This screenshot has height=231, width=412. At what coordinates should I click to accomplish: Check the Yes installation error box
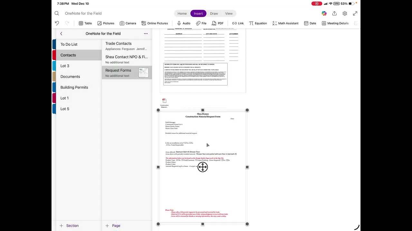pyautogui.click(x=185, y=143)
